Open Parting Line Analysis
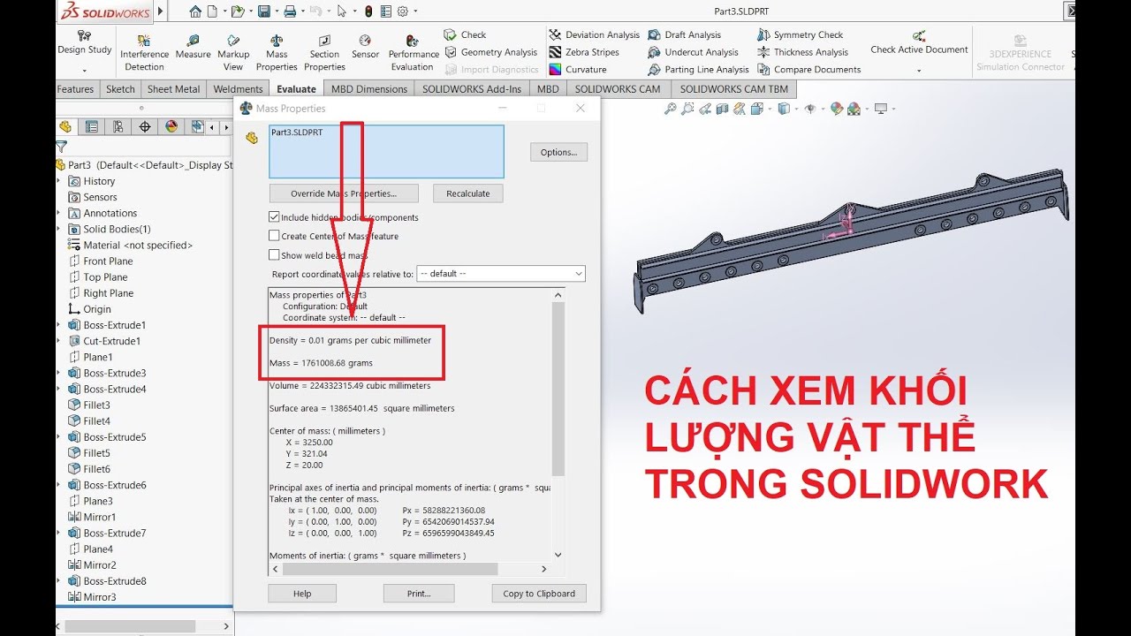Screen dimensions: 1131x636 click(x=698, y=69)
